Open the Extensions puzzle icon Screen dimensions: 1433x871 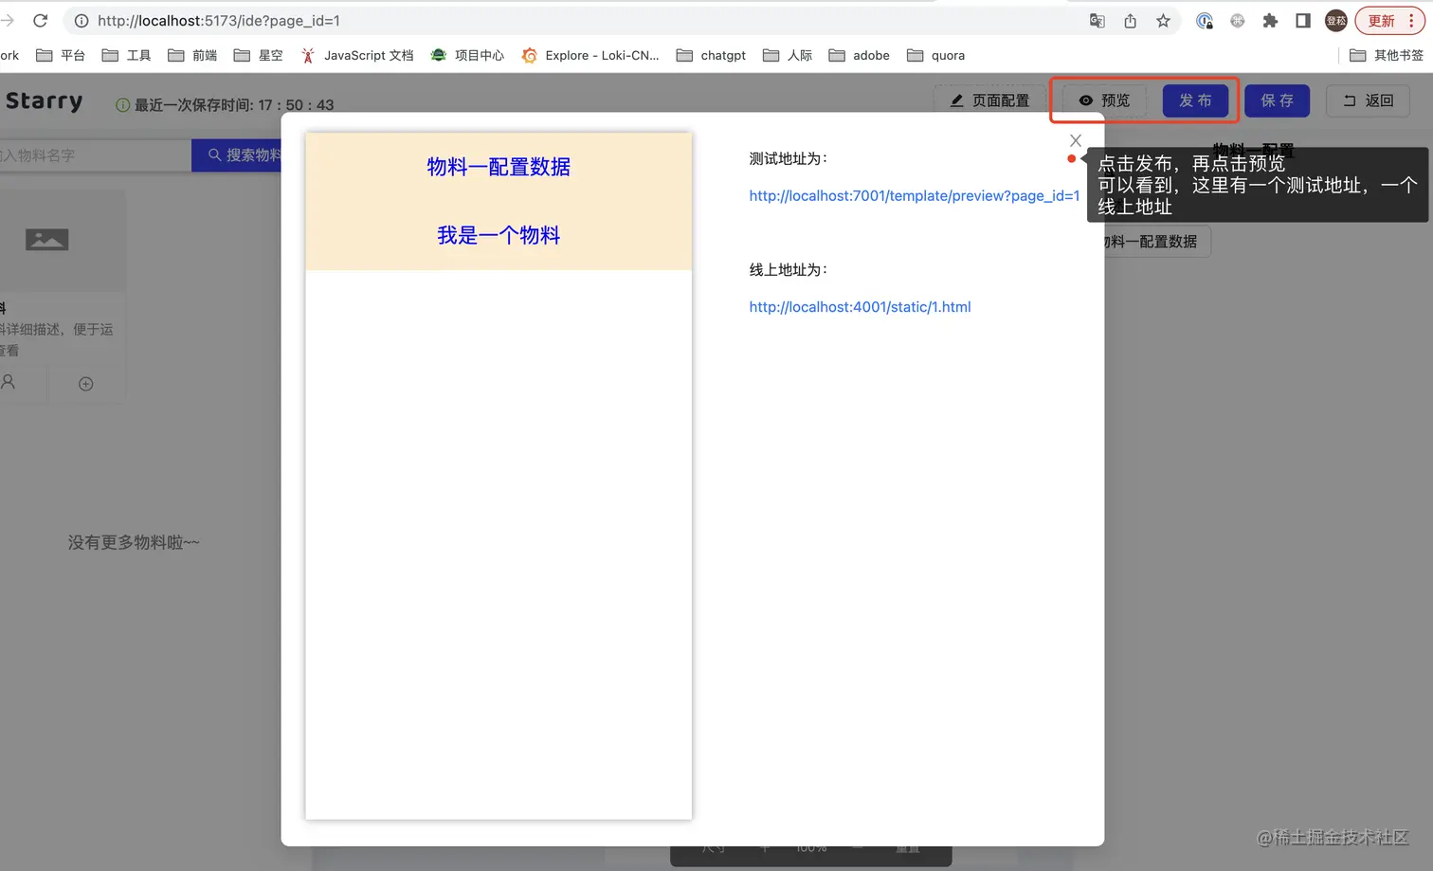click(1270, 21)
